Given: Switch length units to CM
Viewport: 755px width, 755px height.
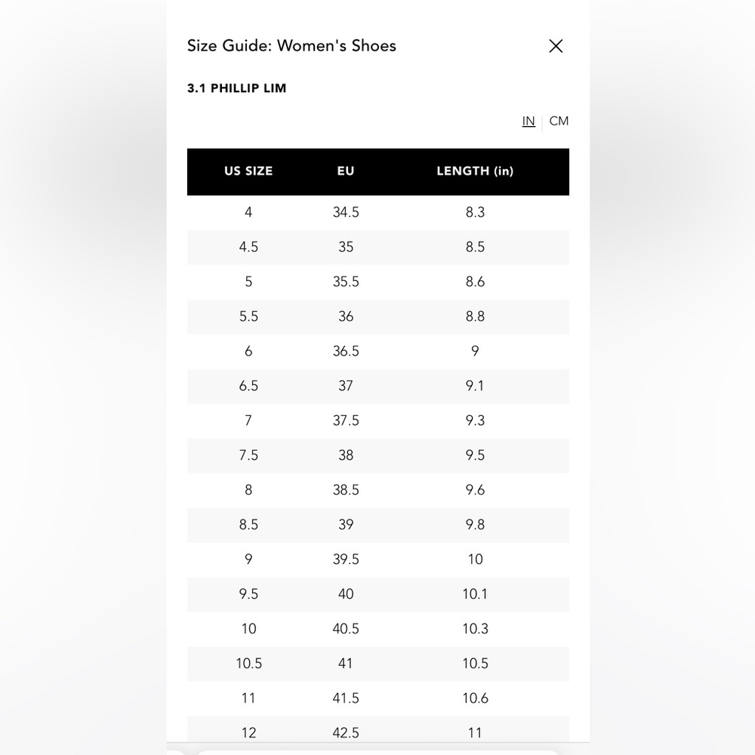Looking at the screenshot, I should 559,121.
